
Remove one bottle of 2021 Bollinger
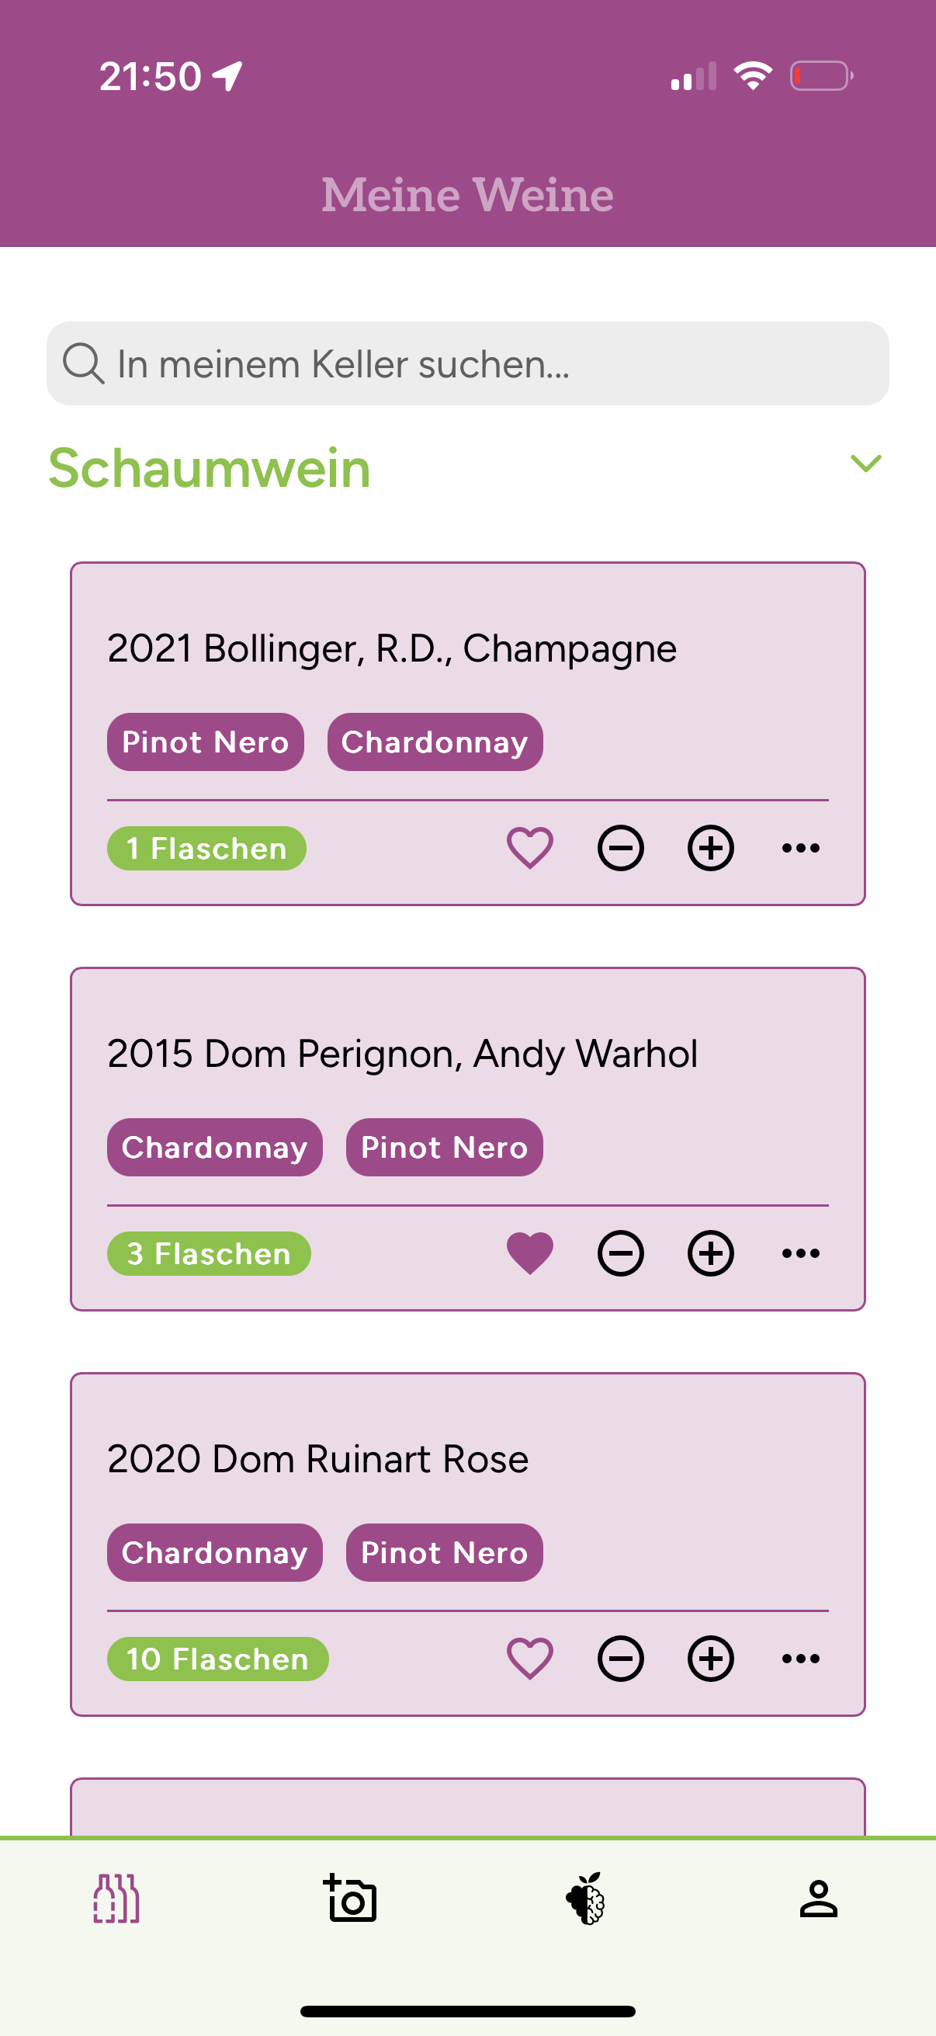pyautogui.click(x=621, y=848)
